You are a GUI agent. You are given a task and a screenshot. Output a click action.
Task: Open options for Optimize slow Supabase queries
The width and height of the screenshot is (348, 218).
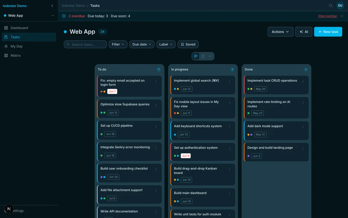(156, 105)
